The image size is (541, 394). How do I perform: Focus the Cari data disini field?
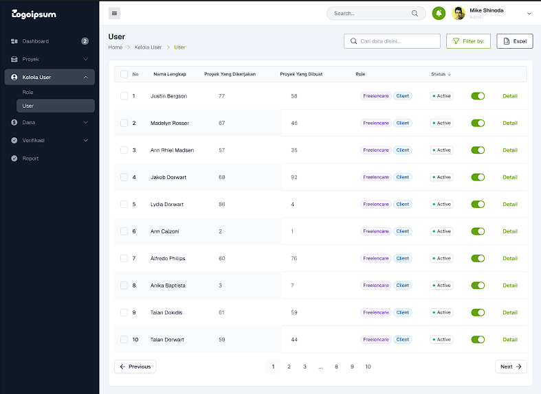(x=392, y=41)
